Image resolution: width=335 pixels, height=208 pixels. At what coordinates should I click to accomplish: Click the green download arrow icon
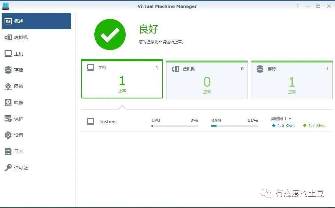tap(305, 126)
